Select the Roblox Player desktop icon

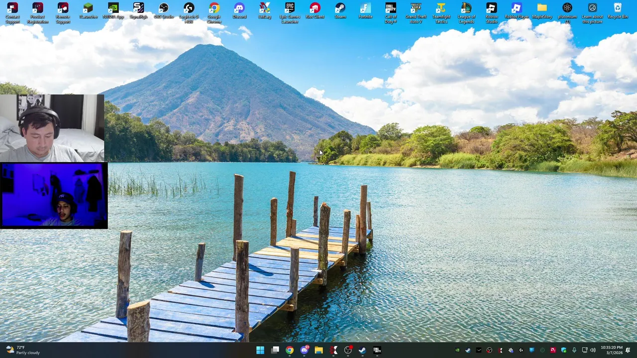(517, 11)
